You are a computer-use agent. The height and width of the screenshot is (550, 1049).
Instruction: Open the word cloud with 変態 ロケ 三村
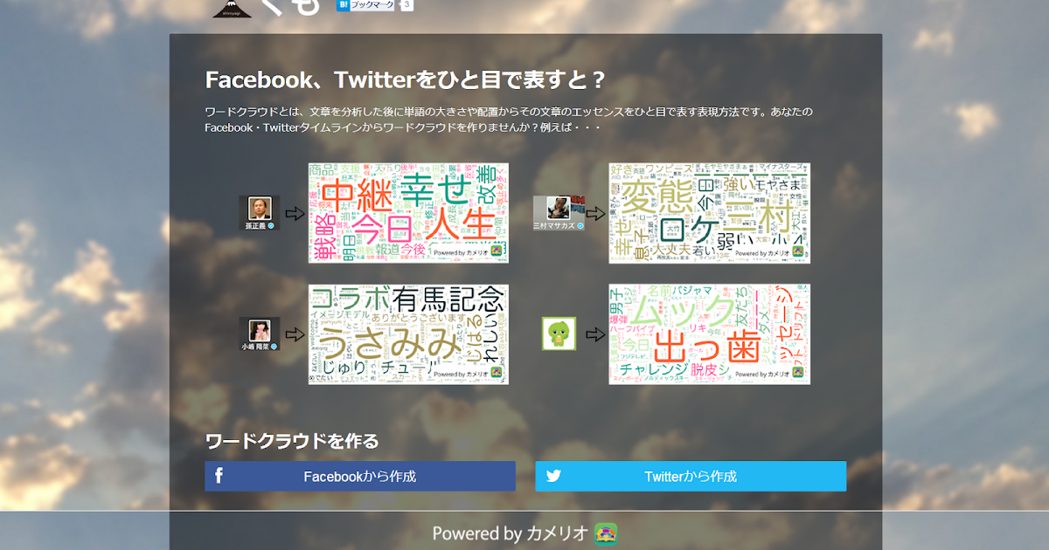click(709, 212)
